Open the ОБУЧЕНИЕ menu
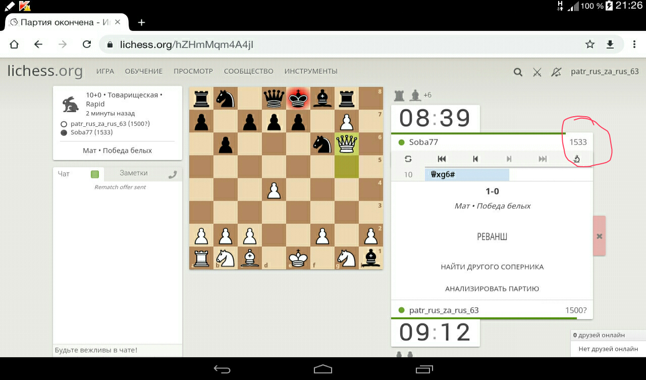The image size is (646, 380). pos(144,71)
